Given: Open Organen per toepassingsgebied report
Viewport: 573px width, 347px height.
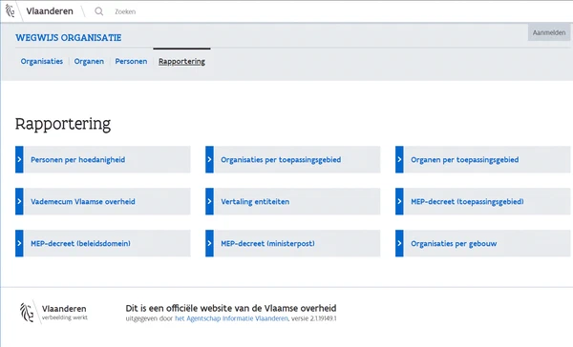Looking at the screenshot, I should pyautogui.click(x=482, y=159).
